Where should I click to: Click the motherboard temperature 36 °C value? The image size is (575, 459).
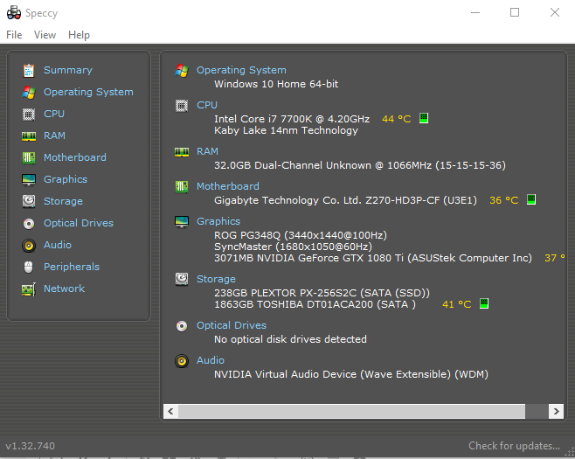(504, 200)
